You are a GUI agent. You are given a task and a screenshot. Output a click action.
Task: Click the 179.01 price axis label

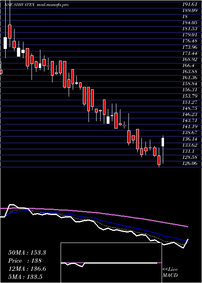189,35
